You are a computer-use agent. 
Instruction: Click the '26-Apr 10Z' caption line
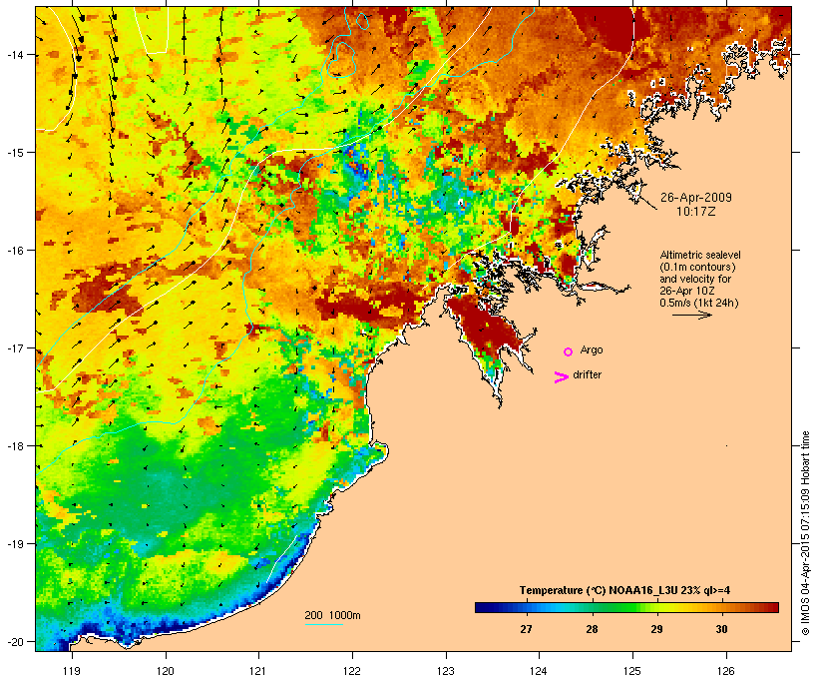click(x=687, y=291)
